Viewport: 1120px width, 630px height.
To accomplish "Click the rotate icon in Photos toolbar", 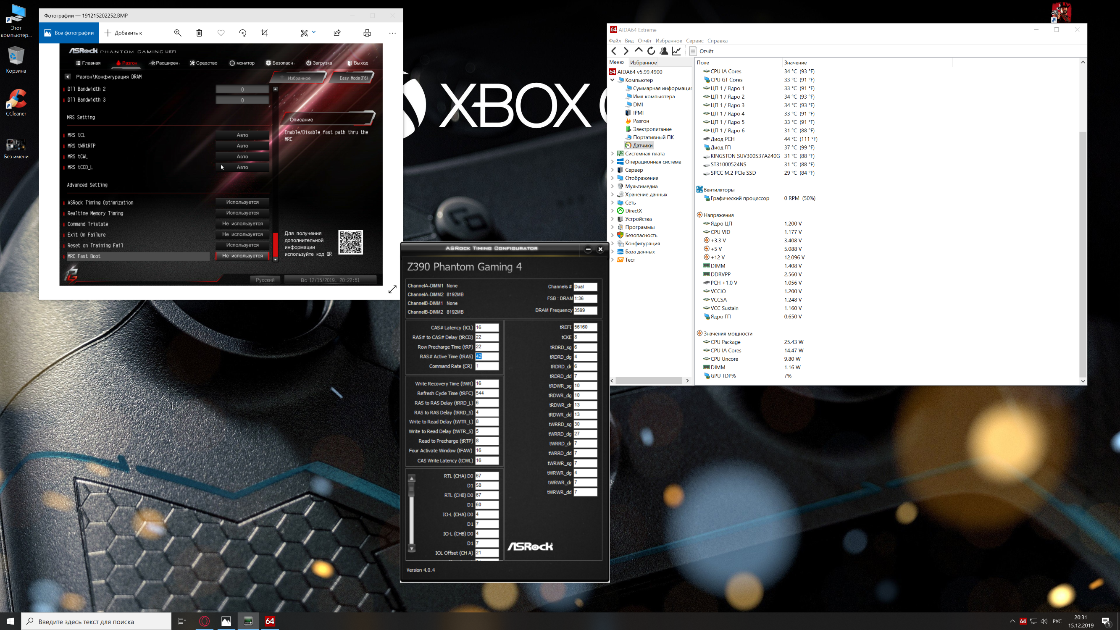I will pos(242,33).
